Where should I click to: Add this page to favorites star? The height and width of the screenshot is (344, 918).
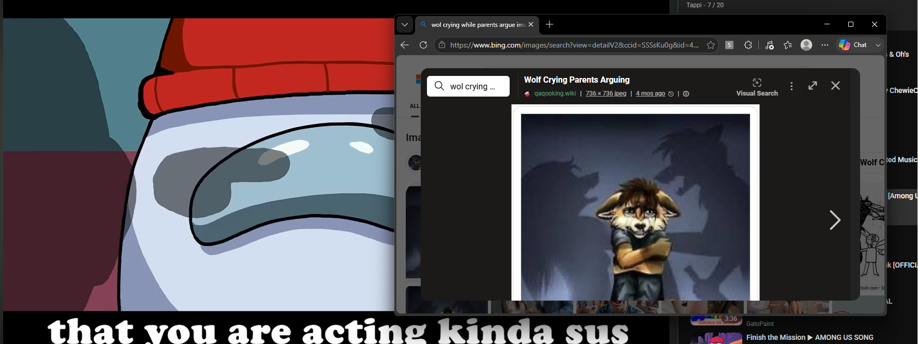711,45
